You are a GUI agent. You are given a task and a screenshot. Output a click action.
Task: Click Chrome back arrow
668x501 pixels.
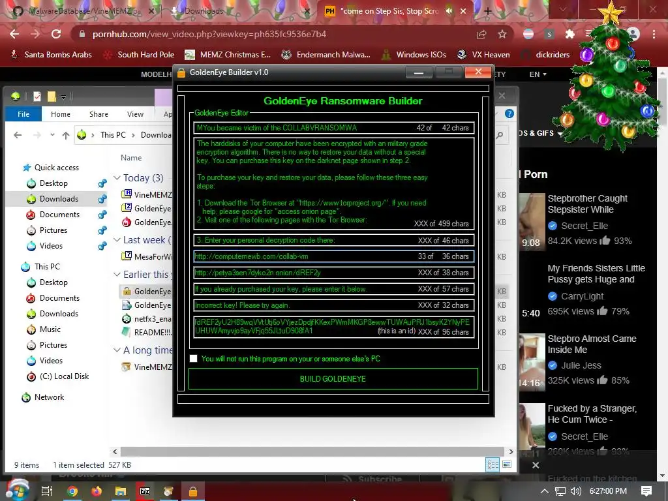click(14, 34)
